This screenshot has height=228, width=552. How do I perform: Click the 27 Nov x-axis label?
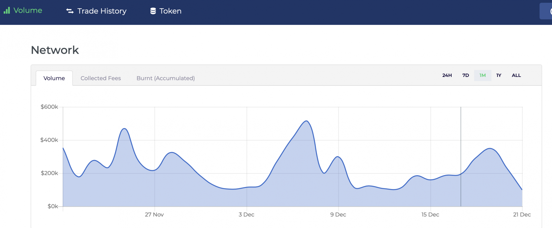[x=154, y=215]
